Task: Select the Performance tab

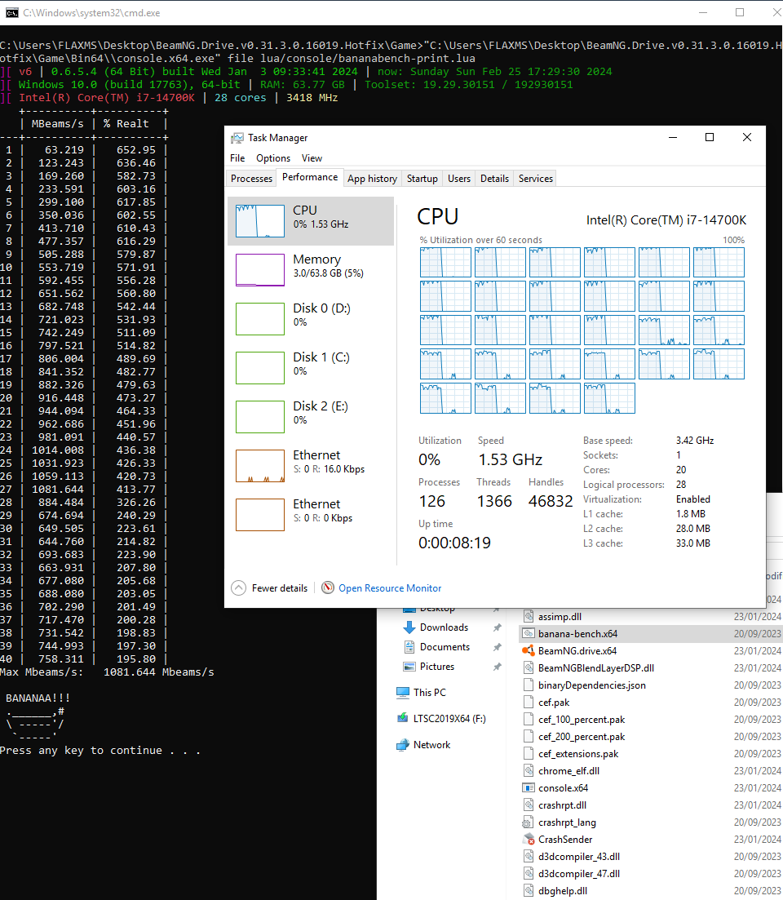Action: pos(310,177)
